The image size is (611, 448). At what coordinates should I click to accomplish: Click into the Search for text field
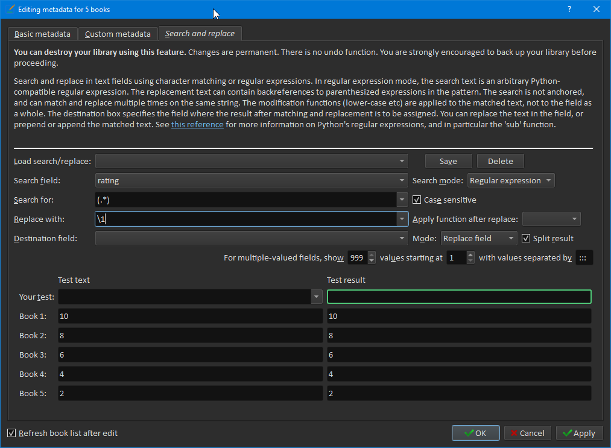coord(246,200)
